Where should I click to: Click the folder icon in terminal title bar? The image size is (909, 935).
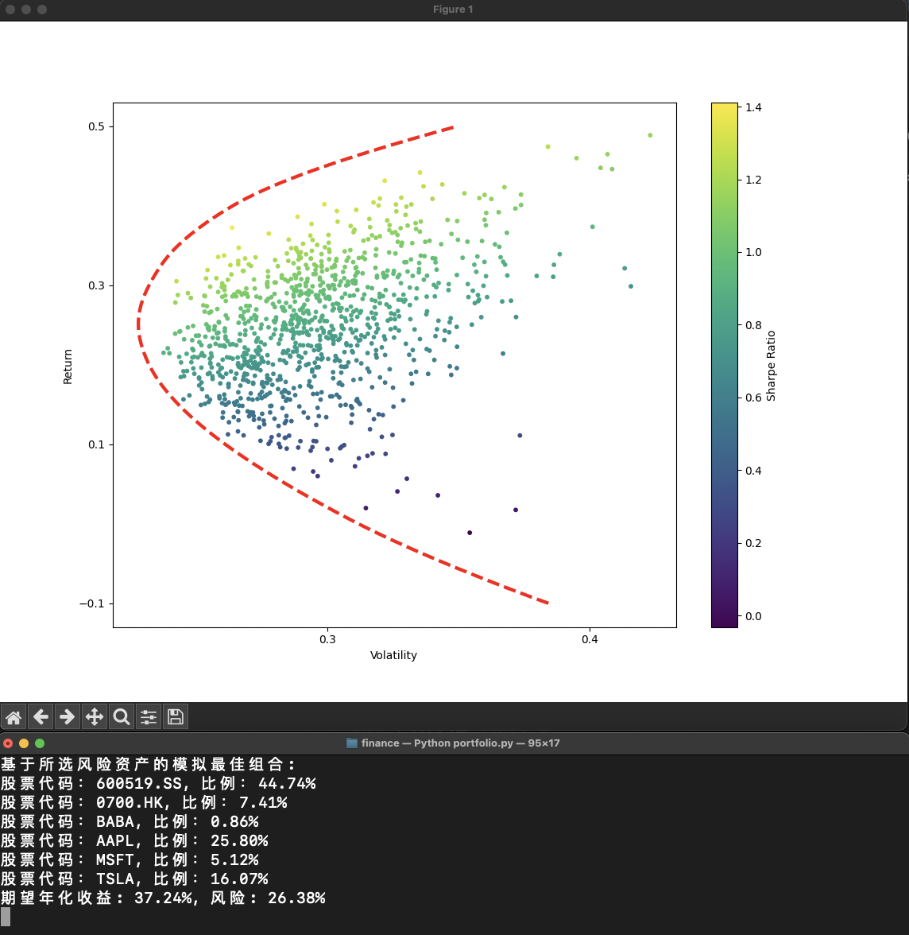click(352, 743)
